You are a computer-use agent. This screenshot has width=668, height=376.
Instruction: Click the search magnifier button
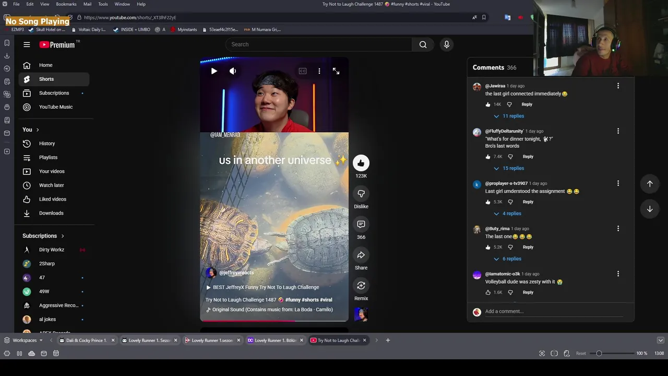point(423,44)
